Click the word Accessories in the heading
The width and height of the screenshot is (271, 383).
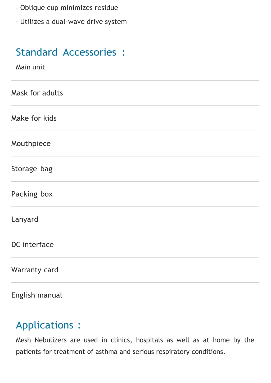[x=90, y=52]
